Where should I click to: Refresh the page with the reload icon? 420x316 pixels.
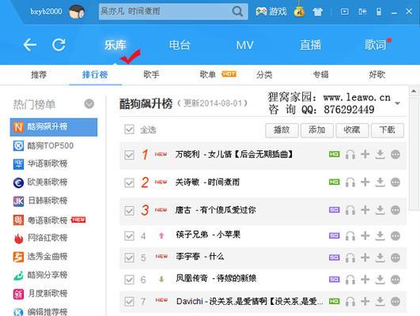(x=59, y=45)
